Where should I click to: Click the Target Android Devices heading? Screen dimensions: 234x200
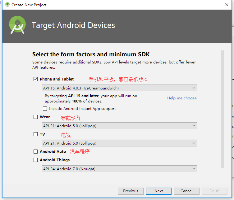[73, 25]
